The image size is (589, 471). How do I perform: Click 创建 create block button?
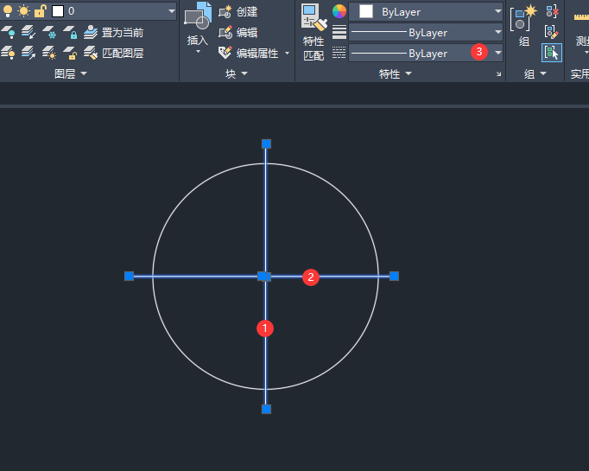[238, 11]
